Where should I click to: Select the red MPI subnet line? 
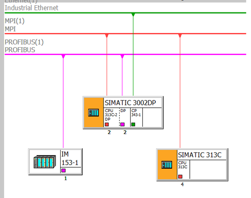(125, 34)
